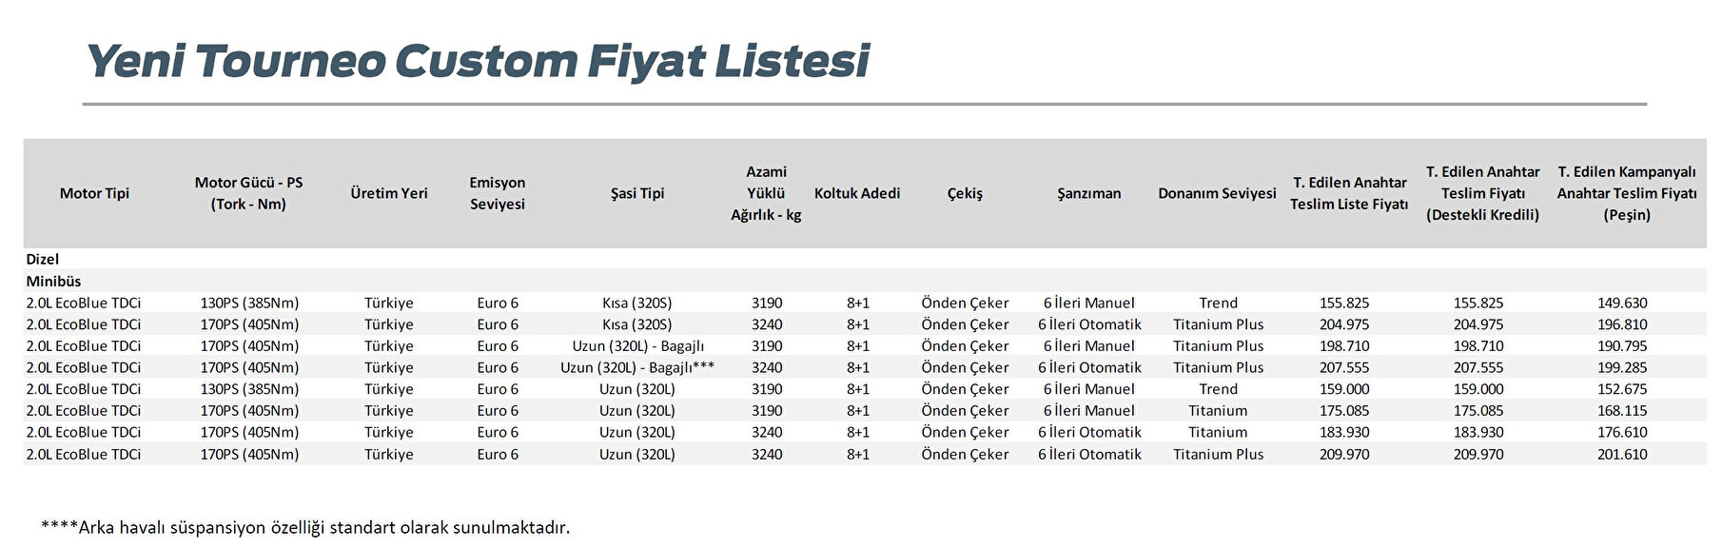Select the Şanzıman column header
Screen dimensions: 1722x548
point(1088,193)
